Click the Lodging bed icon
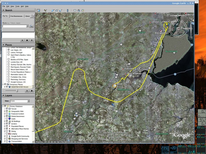206x154 pixels. click(x=10, y=134)
